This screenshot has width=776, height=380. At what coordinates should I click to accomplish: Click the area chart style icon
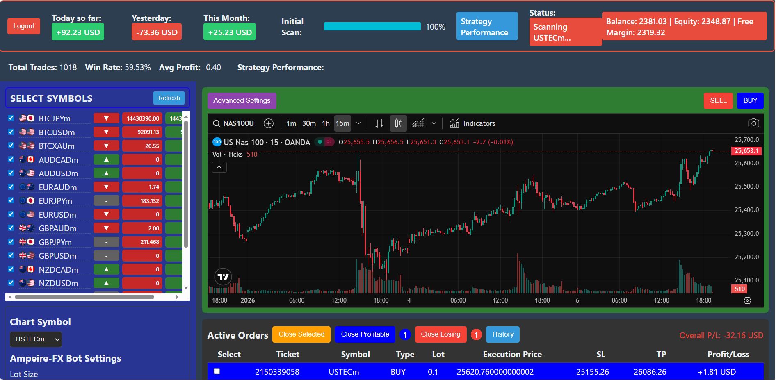pyautogui.click(x=418, y=123)
